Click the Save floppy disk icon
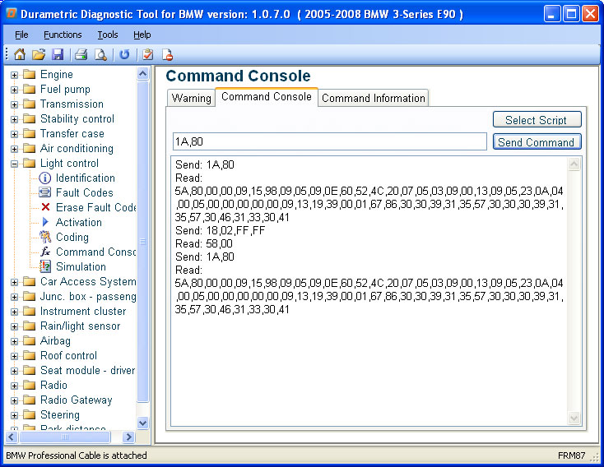604x467 pixels. tap(58, 54)
